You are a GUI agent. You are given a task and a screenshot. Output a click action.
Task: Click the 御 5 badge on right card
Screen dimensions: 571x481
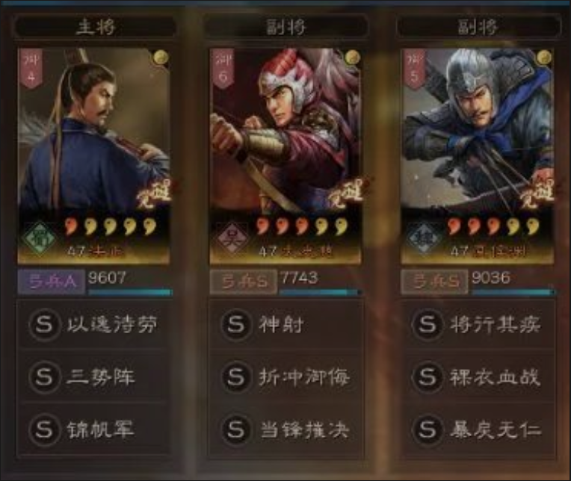tap(414, 68)
